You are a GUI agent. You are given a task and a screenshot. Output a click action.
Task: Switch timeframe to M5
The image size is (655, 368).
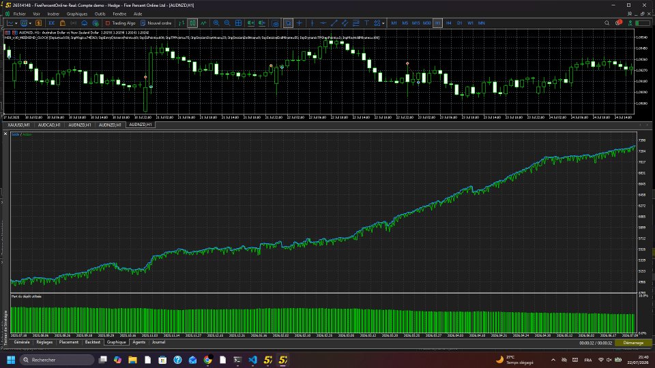coord(405,23)
